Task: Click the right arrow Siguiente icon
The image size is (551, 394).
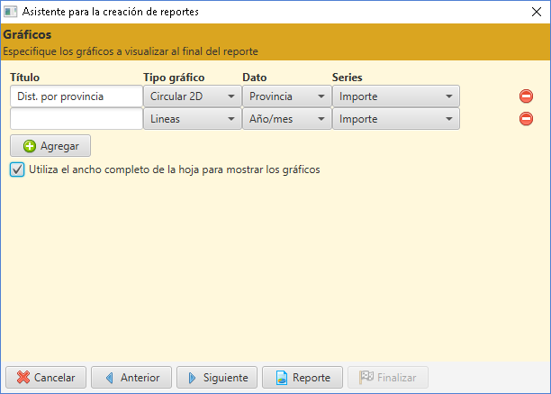Action: coord(192,378)
